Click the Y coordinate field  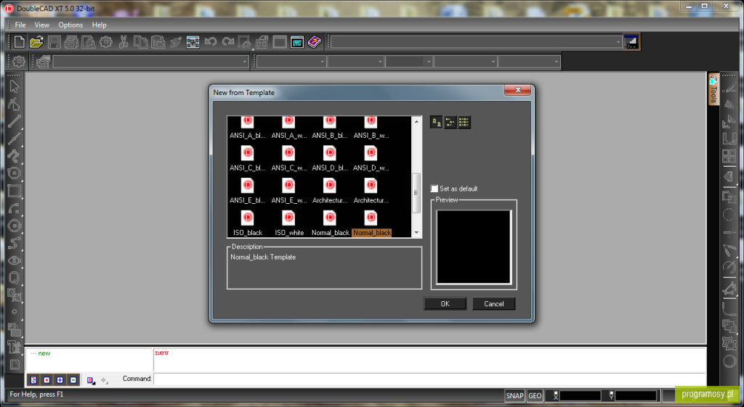click(x=636, y=395)
